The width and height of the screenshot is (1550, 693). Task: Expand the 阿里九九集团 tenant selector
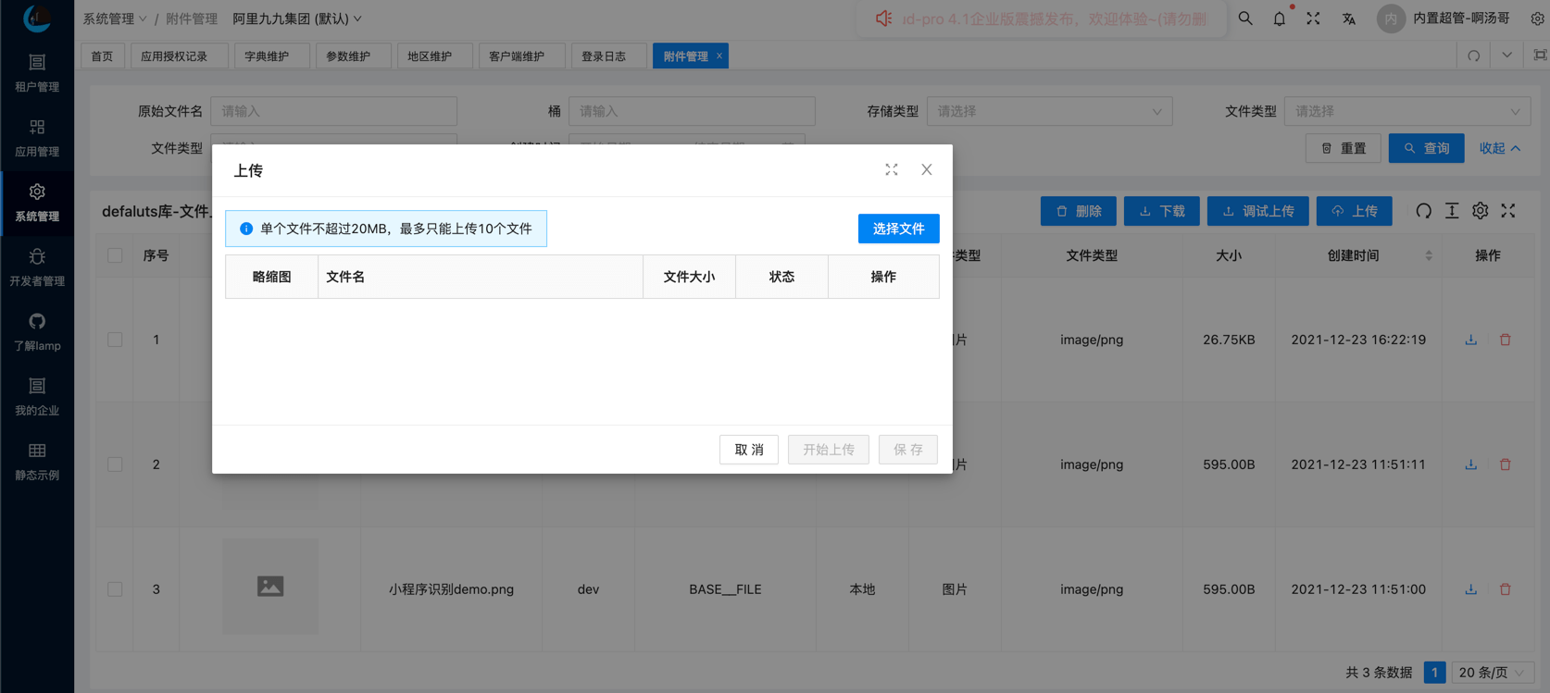pos(297,19)
